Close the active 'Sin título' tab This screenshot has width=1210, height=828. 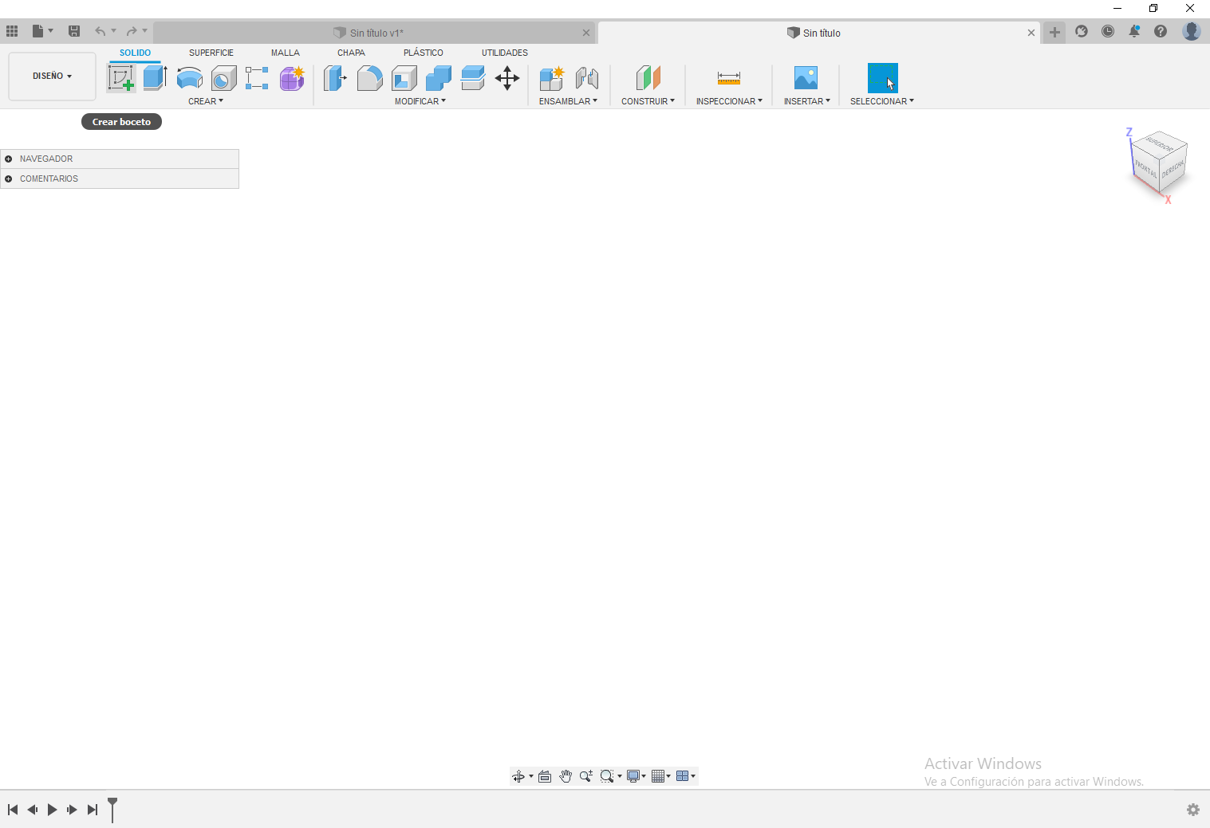1031,33
